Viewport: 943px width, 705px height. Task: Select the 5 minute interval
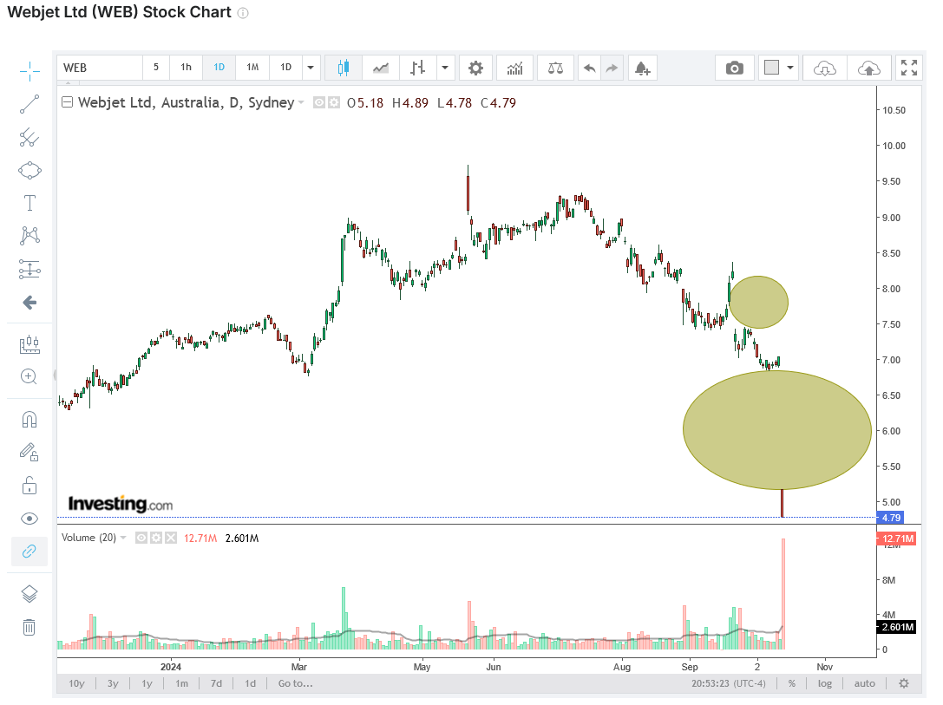(x=156, y=68)
